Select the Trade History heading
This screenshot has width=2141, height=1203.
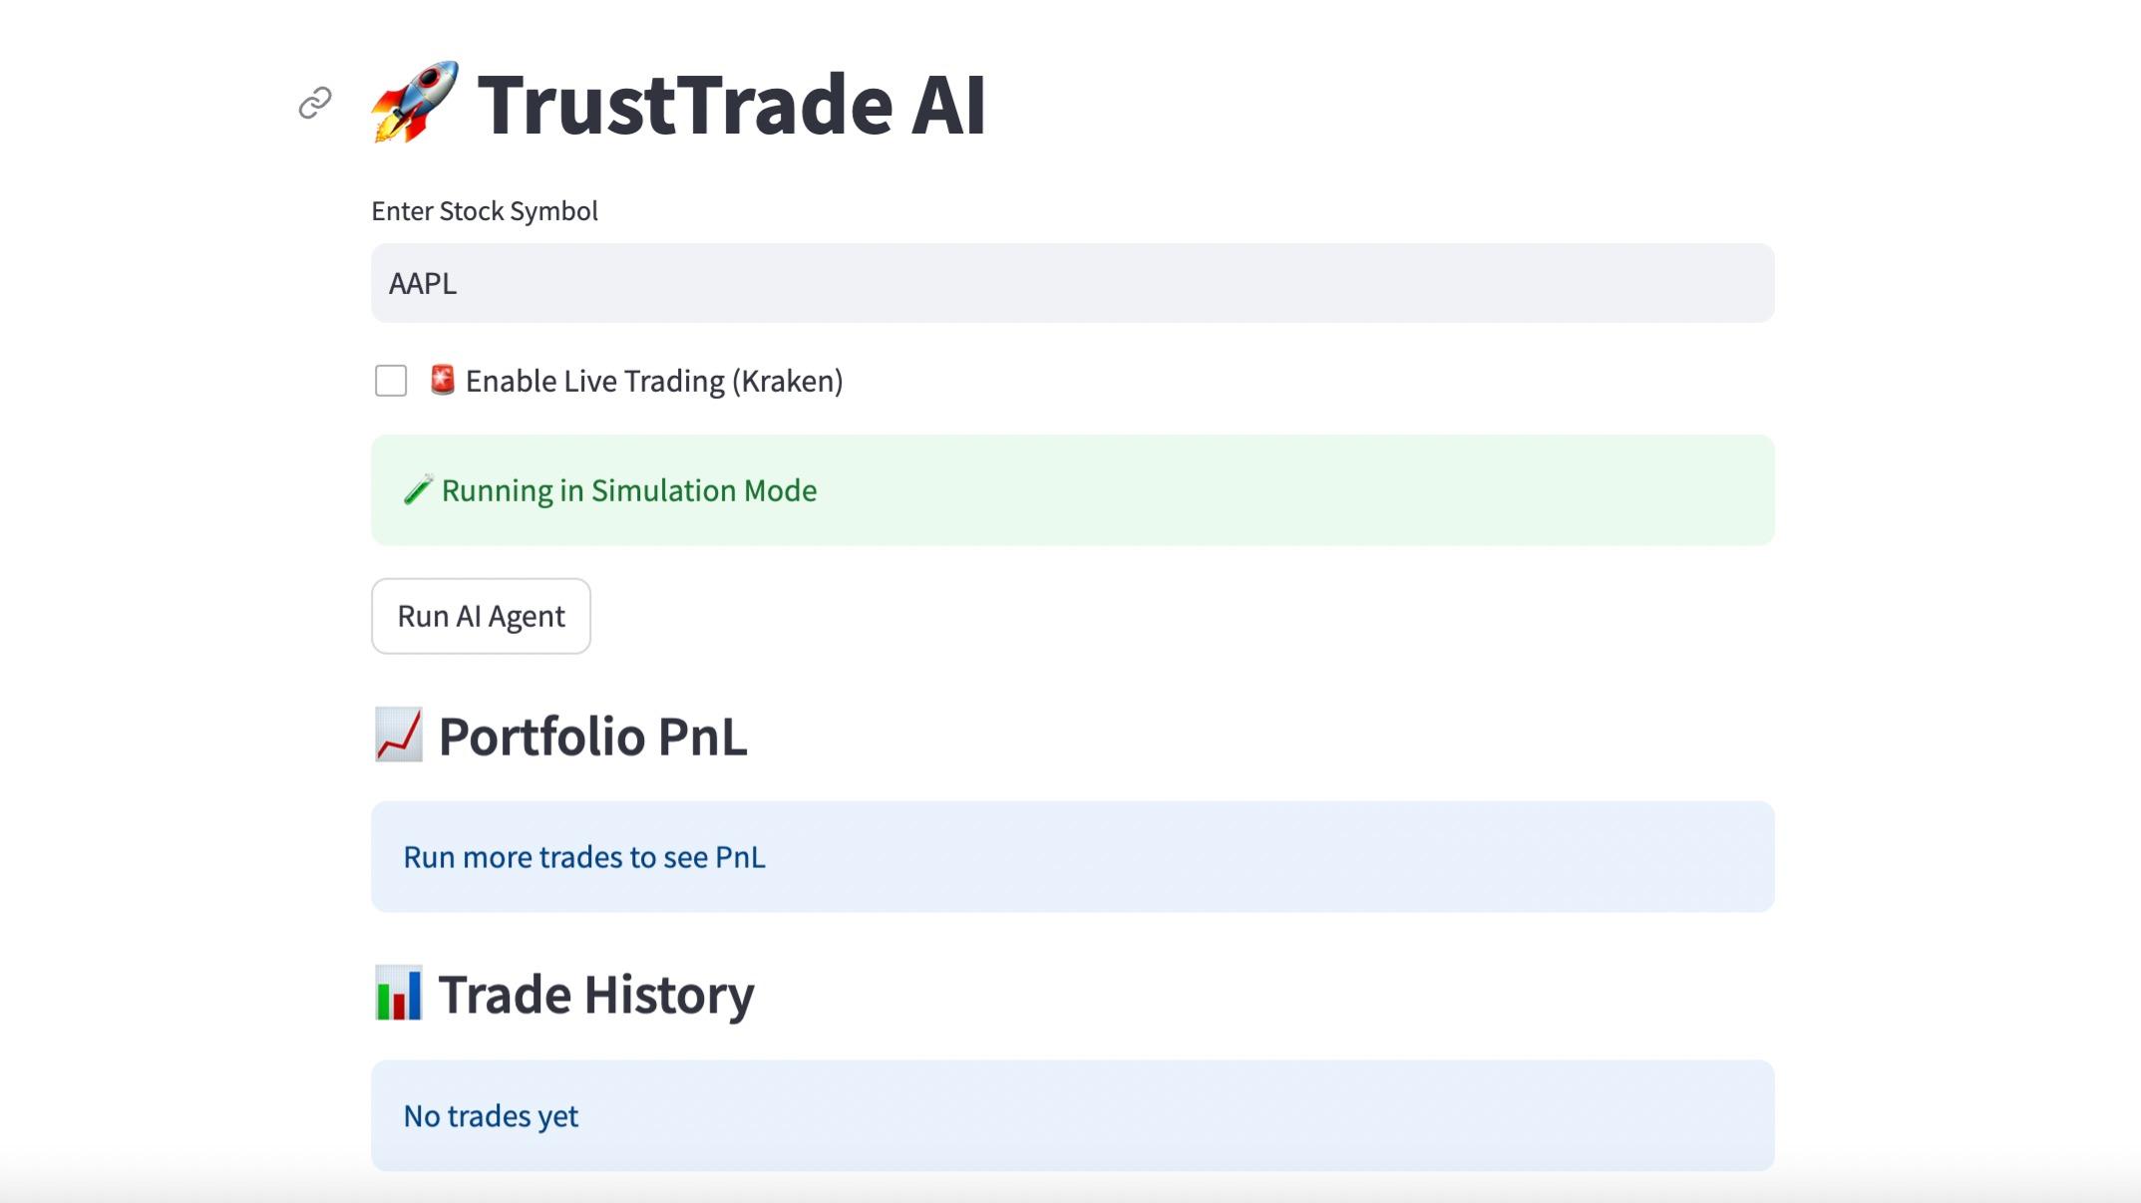coord(596,993)
